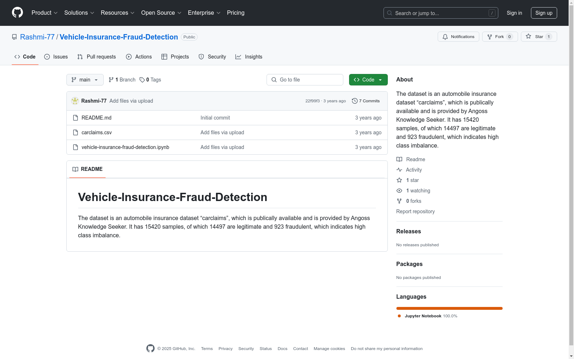Click the tag icon next to 0 Tags

point(142,80)
